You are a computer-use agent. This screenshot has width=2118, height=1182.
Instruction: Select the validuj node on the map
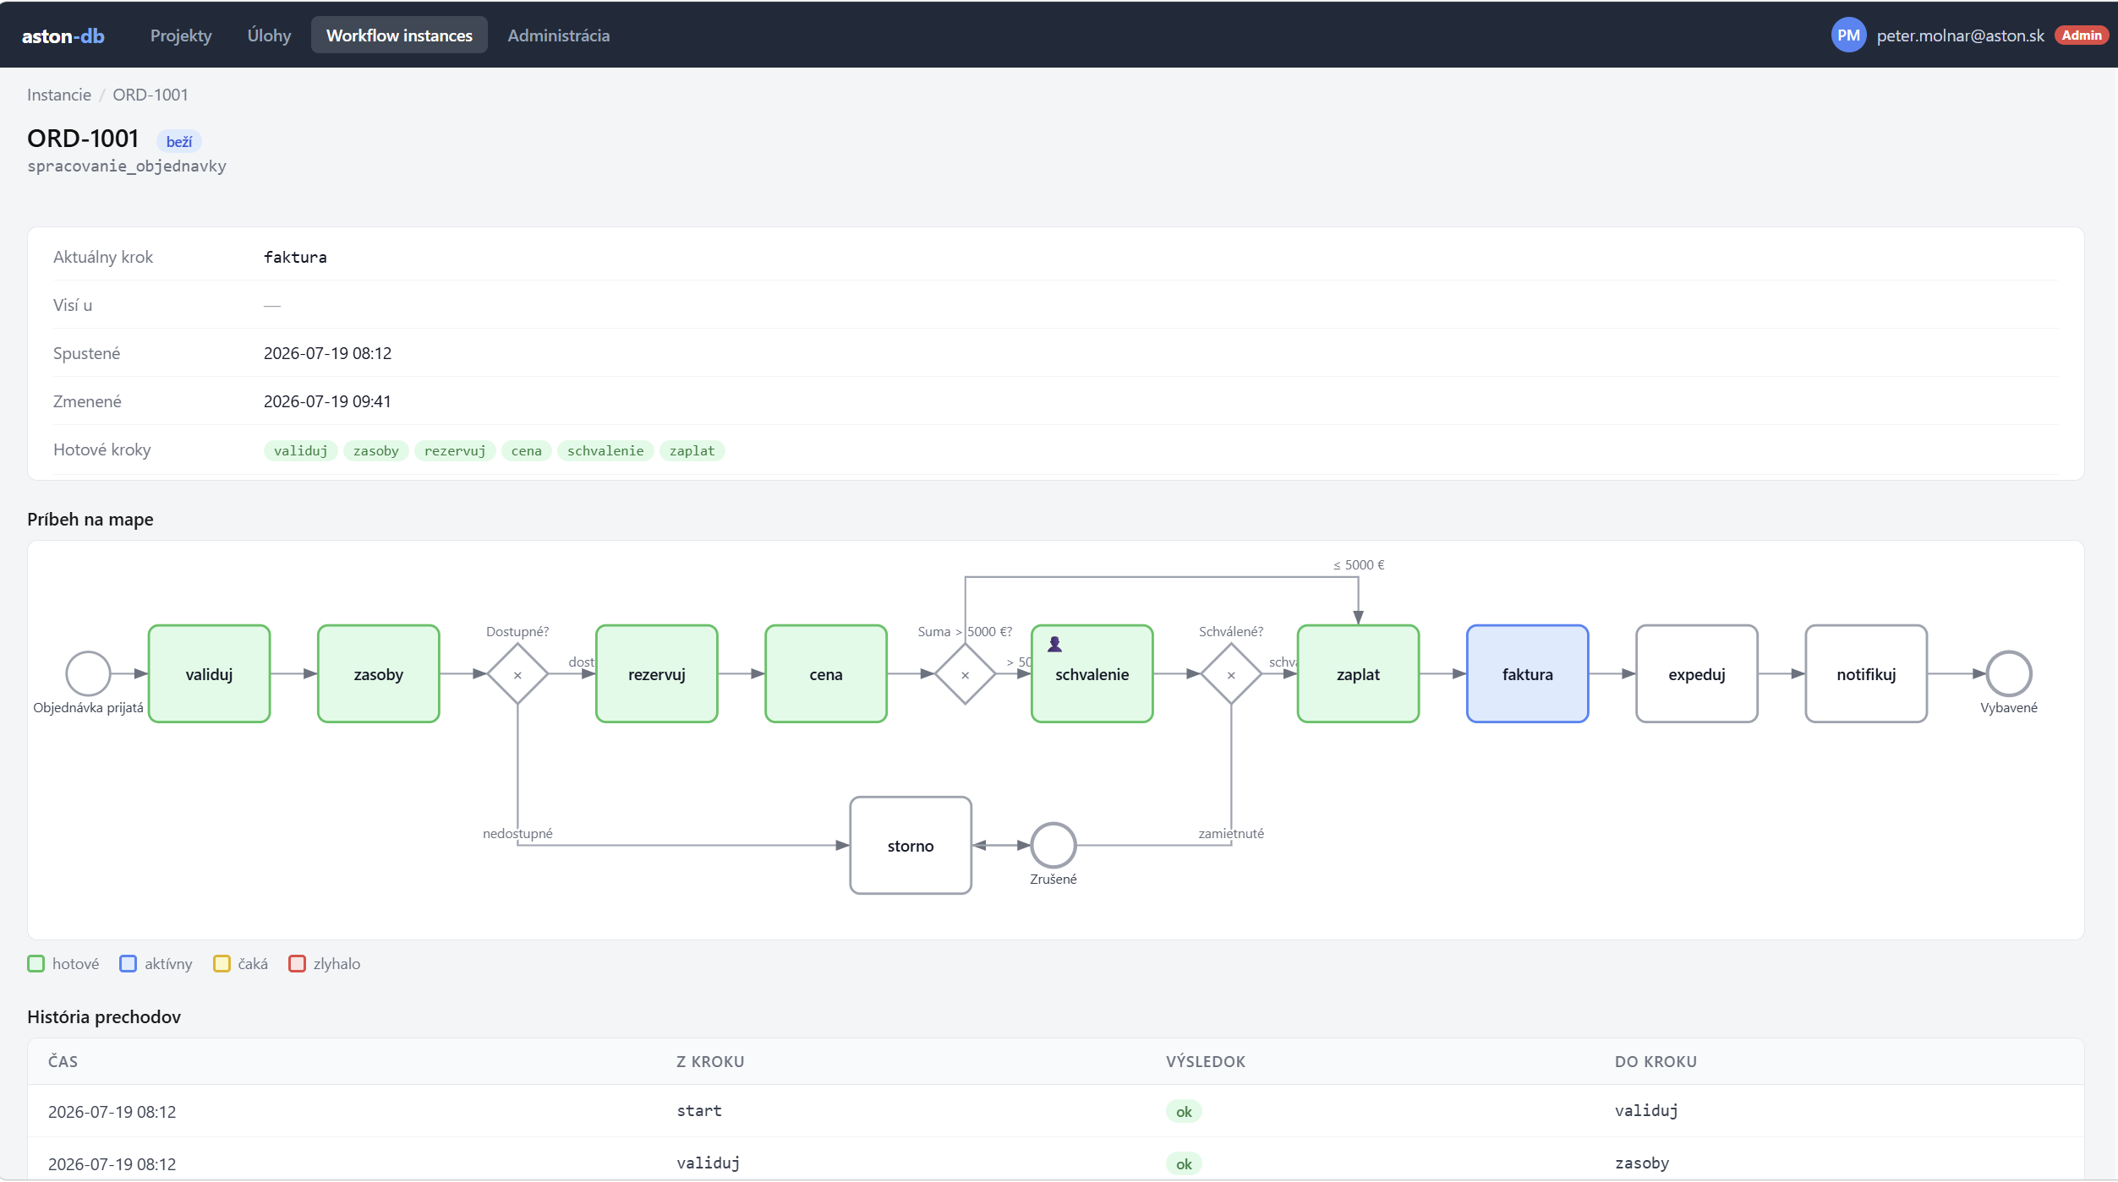[x=209, y=674]
